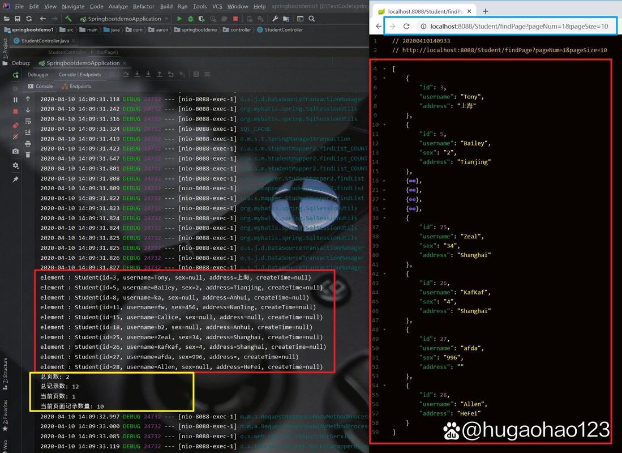
Task: Stop the application with red square toolbar icon
Action: pyautogui.click(x=235, y=19)
